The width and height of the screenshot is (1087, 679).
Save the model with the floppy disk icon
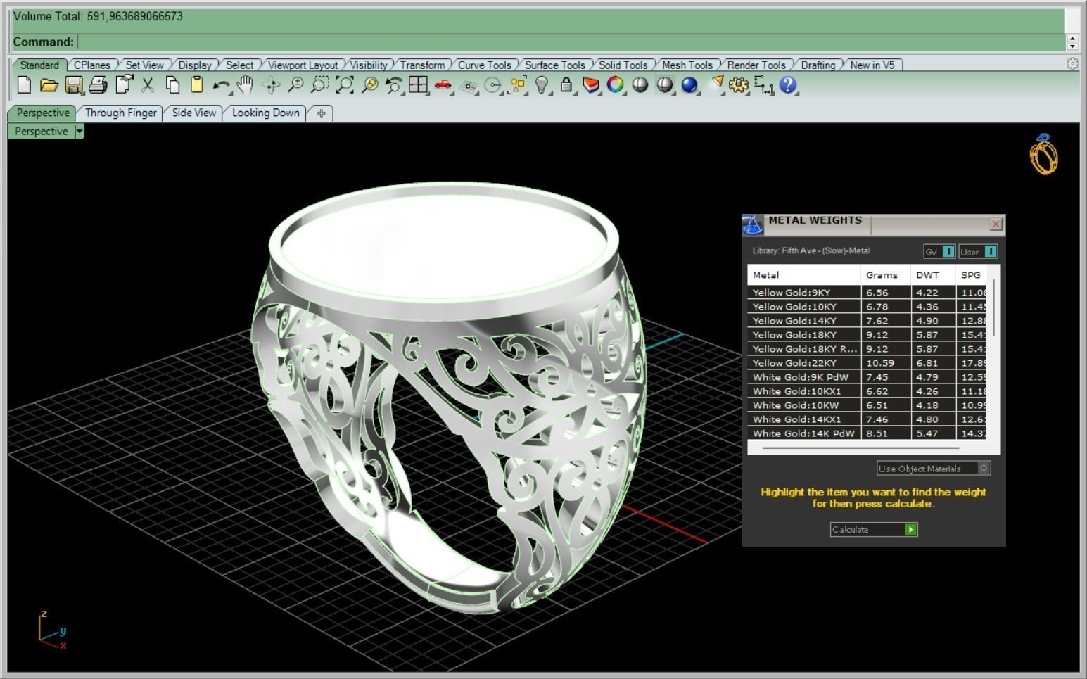click(x=74, y=85)
